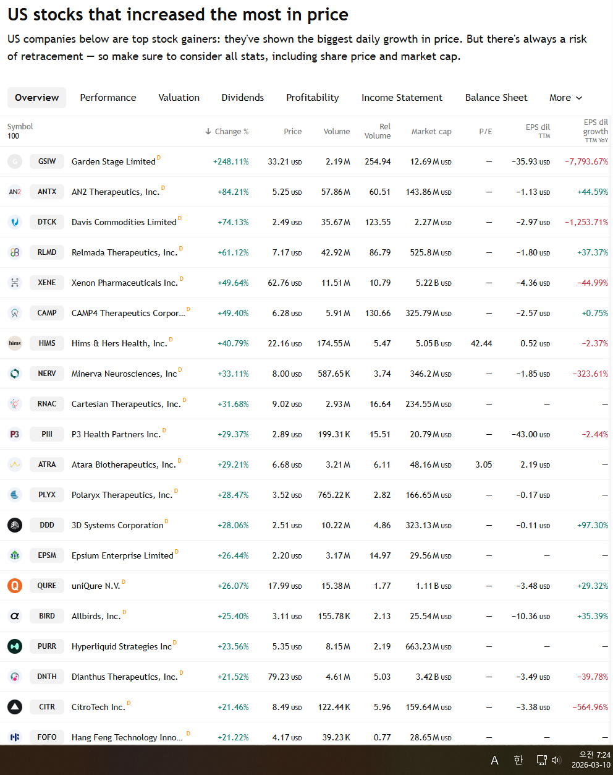Click the −7,793.67% EPS growth value
Image resolution: width=613 pixels, height=775 pixels.
pyautogui.click(x=586, y=161)
